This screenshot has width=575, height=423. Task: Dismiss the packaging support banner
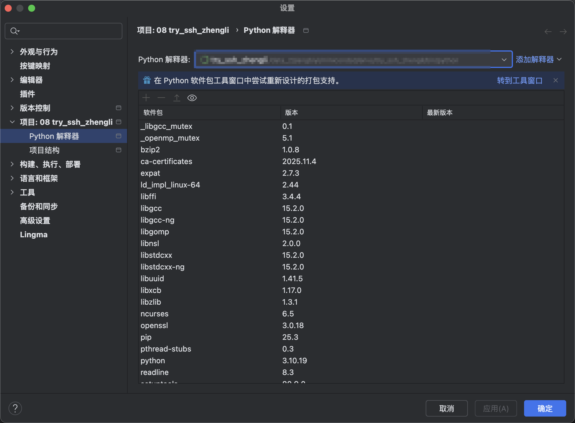[x=556, y=80]
